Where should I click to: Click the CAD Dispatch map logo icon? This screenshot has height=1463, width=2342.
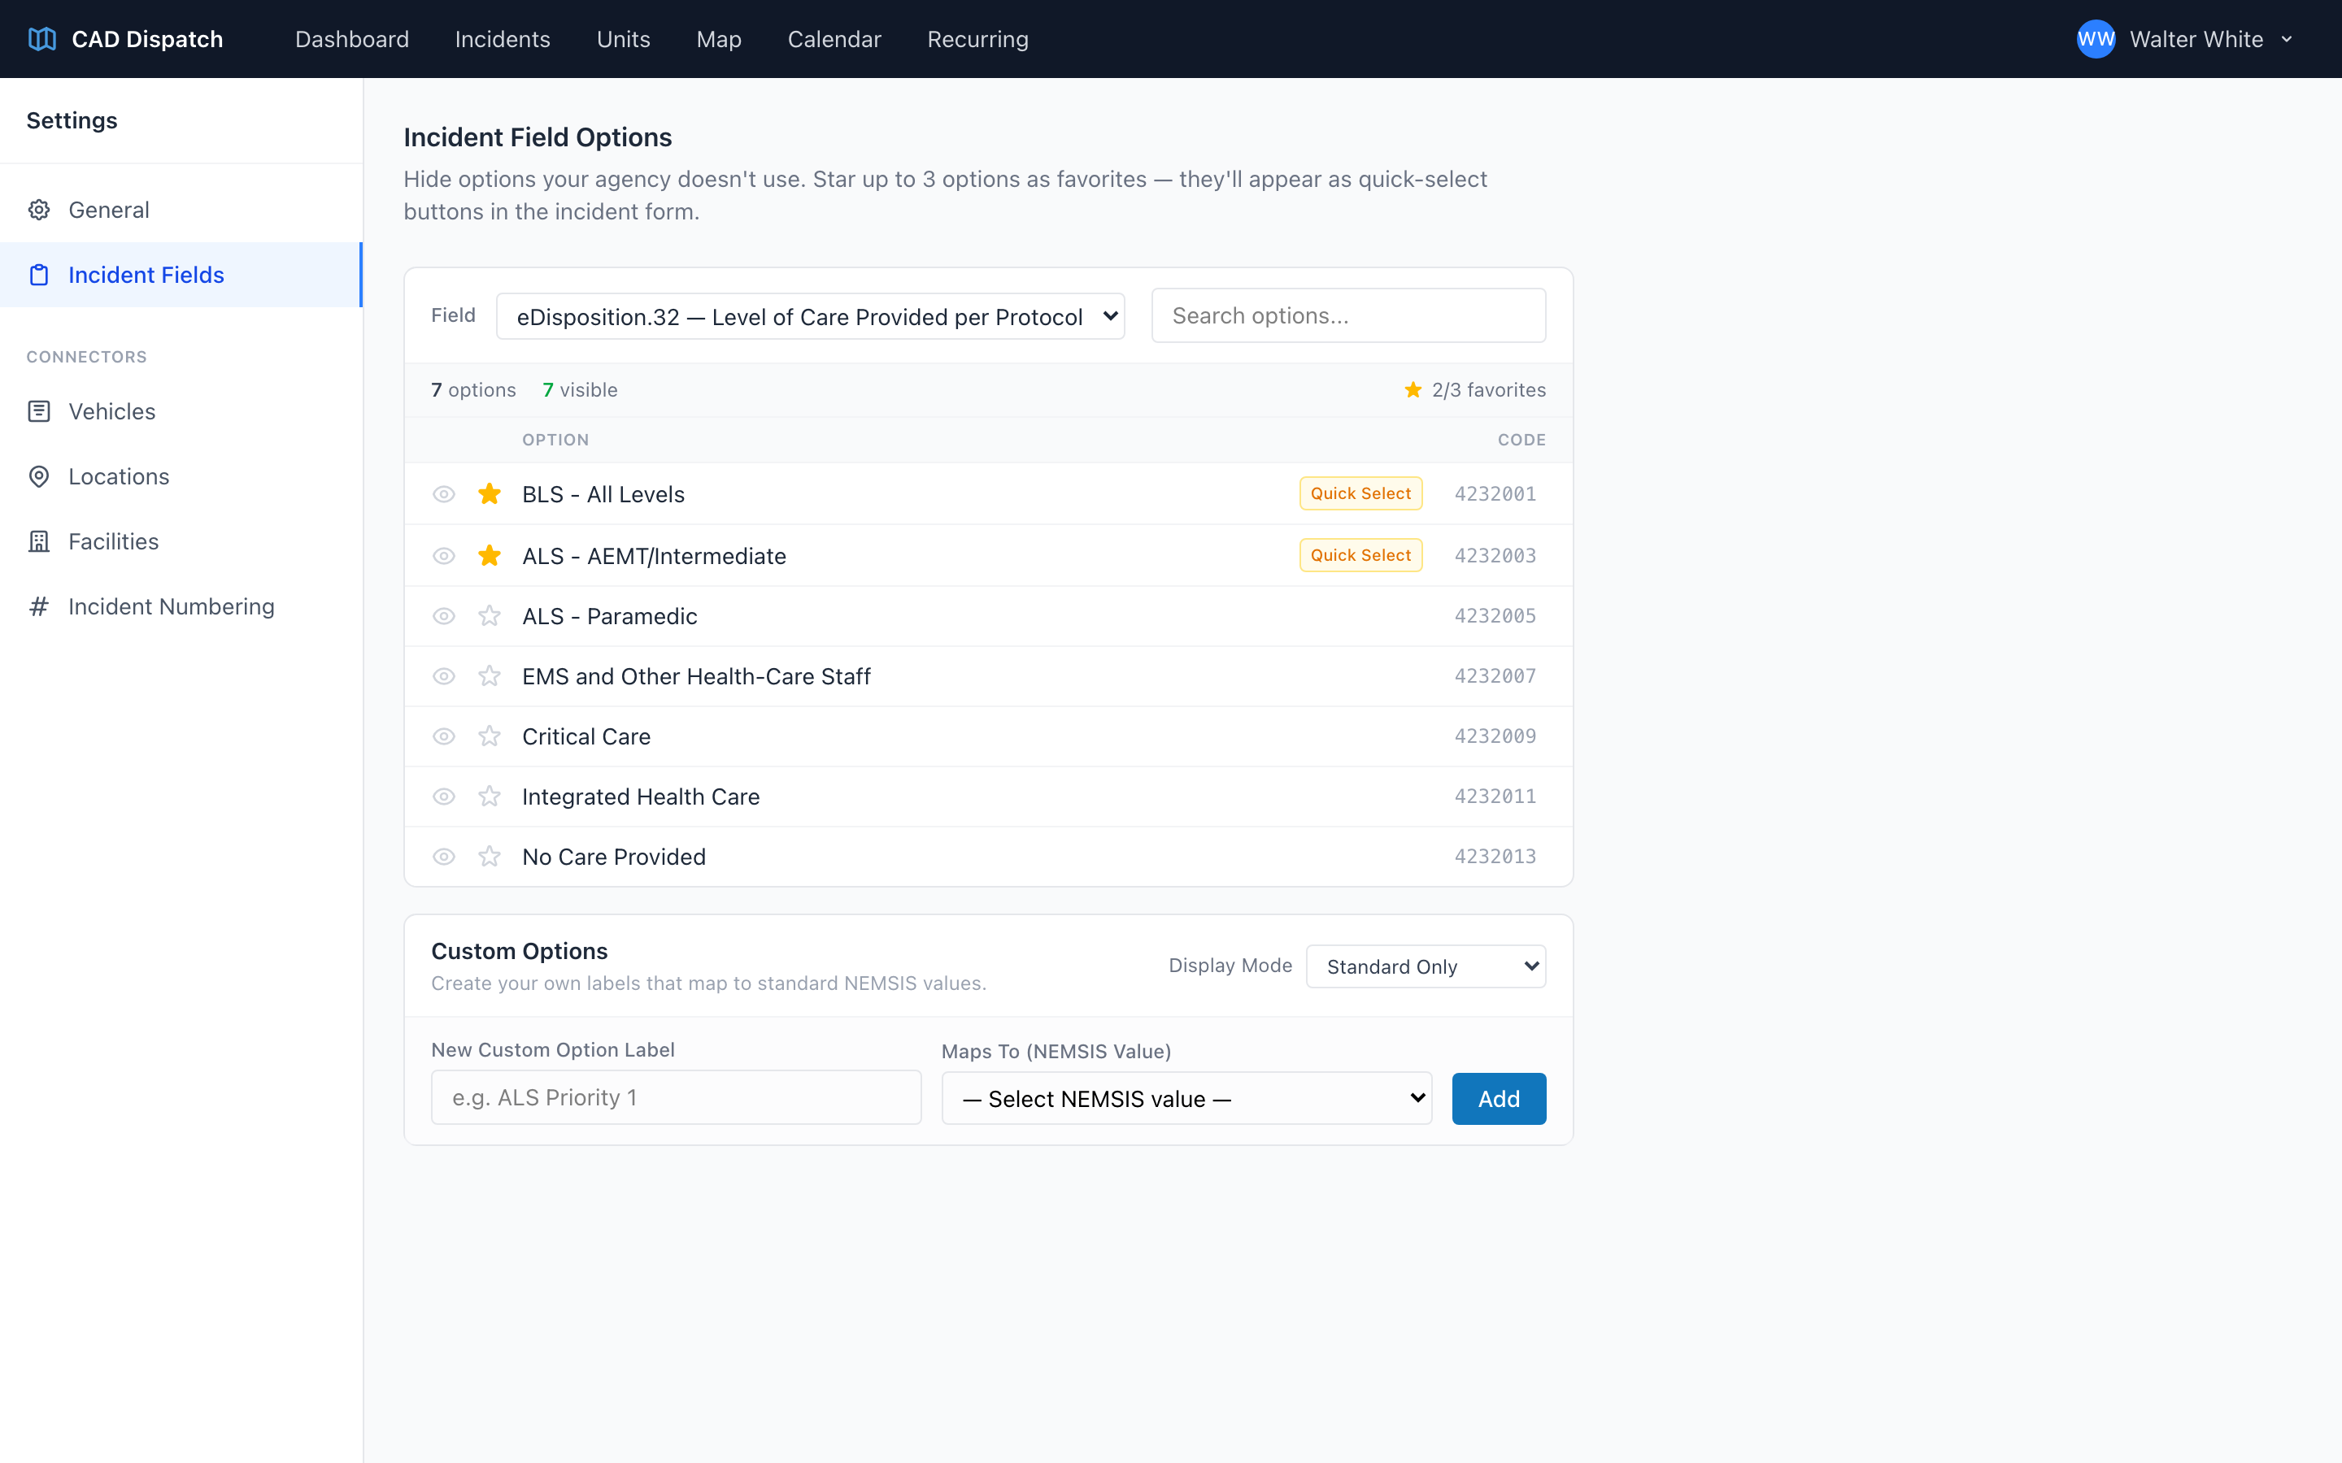41,39
